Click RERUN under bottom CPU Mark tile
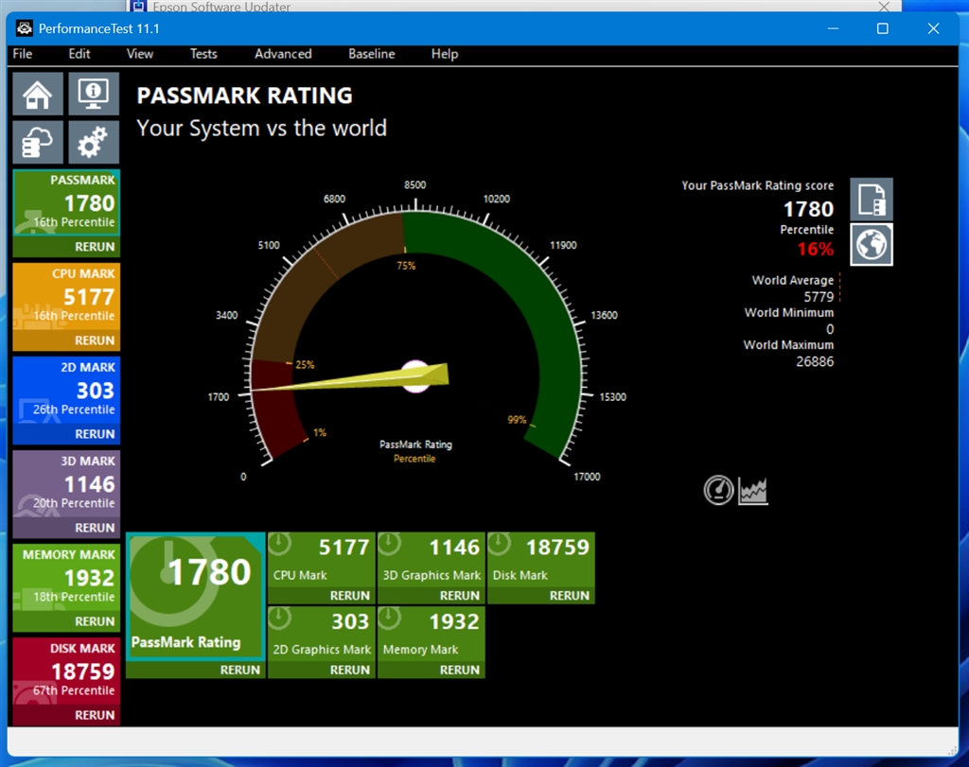969x767 pixels. coord(350,595)
